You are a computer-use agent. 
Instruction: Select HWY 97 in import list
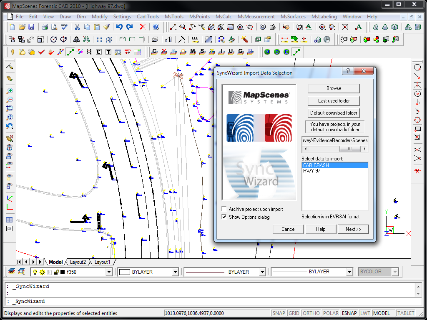pyautogui.click(x=335, y=171)
